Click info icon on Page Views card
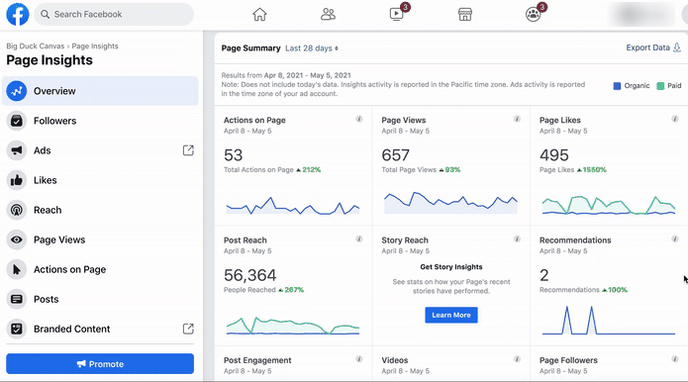Screen dimensions: 688x382 pyautogui.click(x=517, y=119)
